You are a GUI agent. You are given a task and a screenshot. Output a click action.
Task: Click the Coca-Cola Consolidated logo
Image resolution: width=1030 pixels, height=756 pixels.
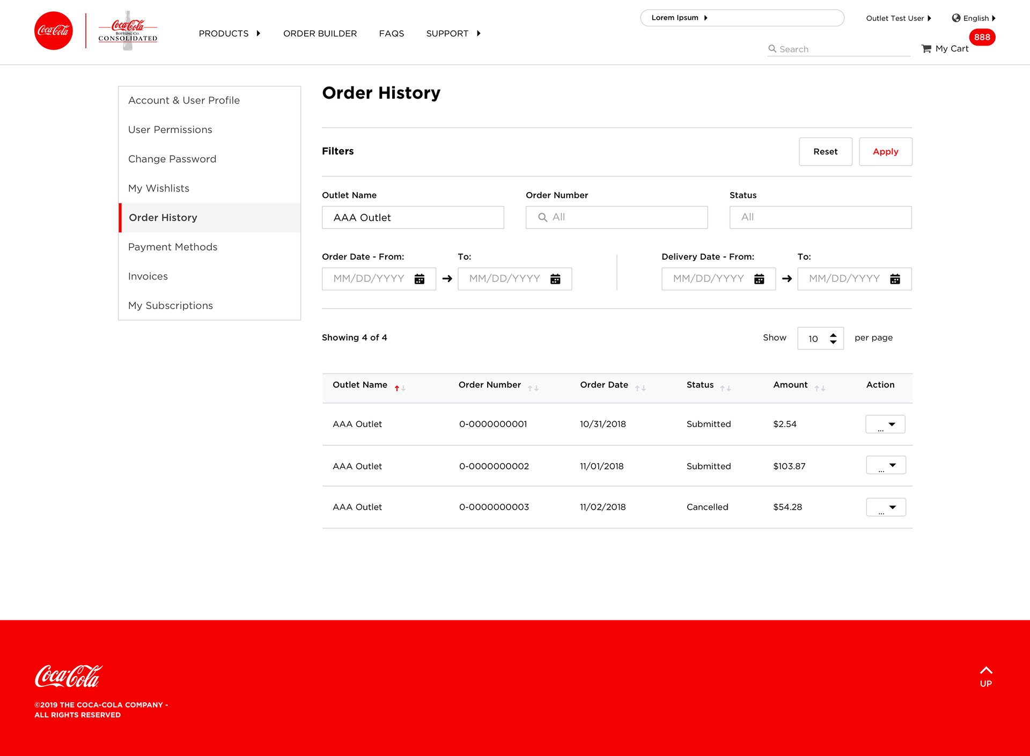[x=128, y=31]
